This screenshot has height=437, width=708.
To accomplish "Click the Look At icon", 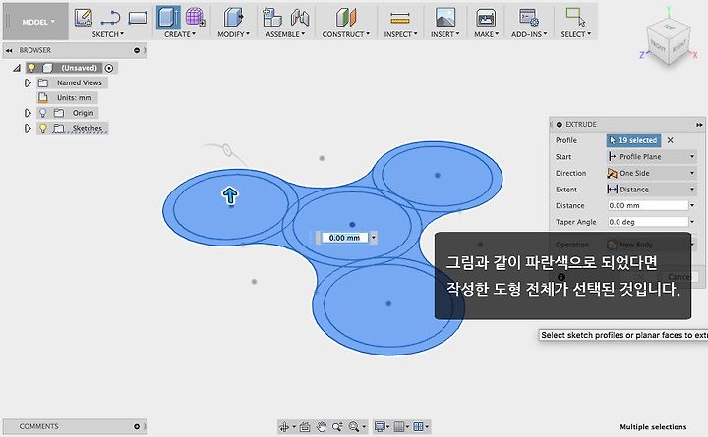I will tap(305, 426).
